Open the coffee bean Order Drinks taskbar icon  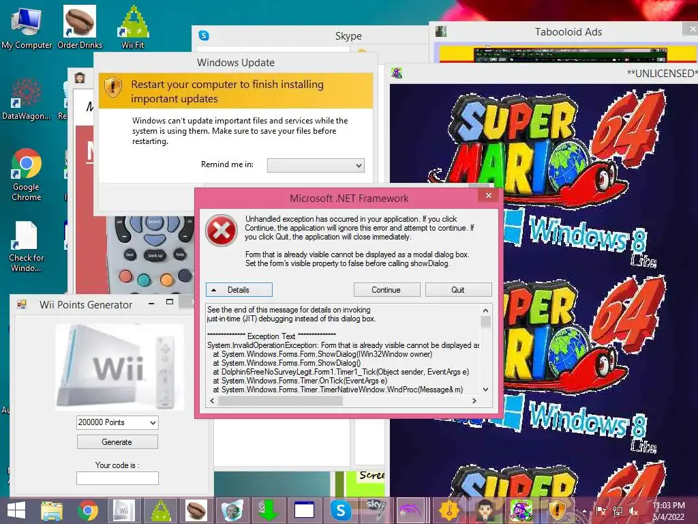coord(196,510)
